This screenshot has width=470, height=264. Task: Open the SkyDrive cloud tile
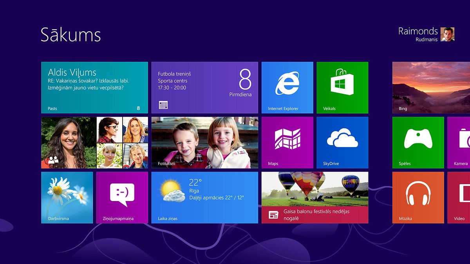(342, 143)
